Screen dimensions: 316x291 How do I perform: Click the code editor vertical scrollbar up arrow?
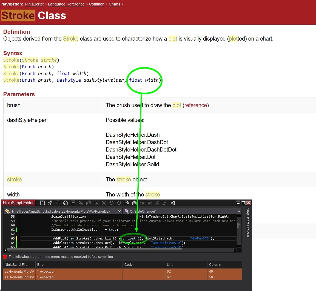(239, 216)
